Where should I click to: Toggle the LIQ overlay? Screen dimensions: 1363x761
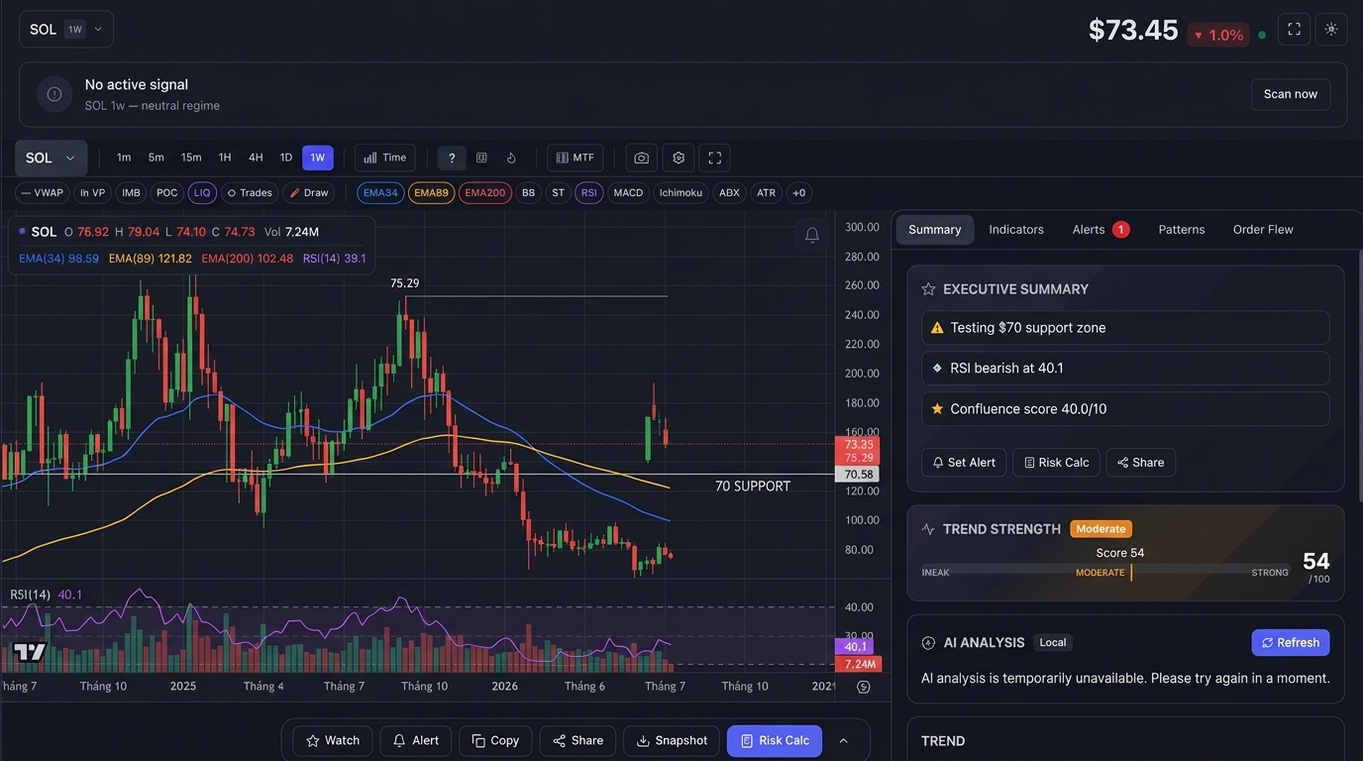202,193
